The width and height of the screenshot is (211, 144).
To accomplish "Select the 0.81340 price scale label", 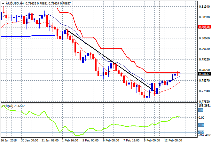I will coord(204,7).
